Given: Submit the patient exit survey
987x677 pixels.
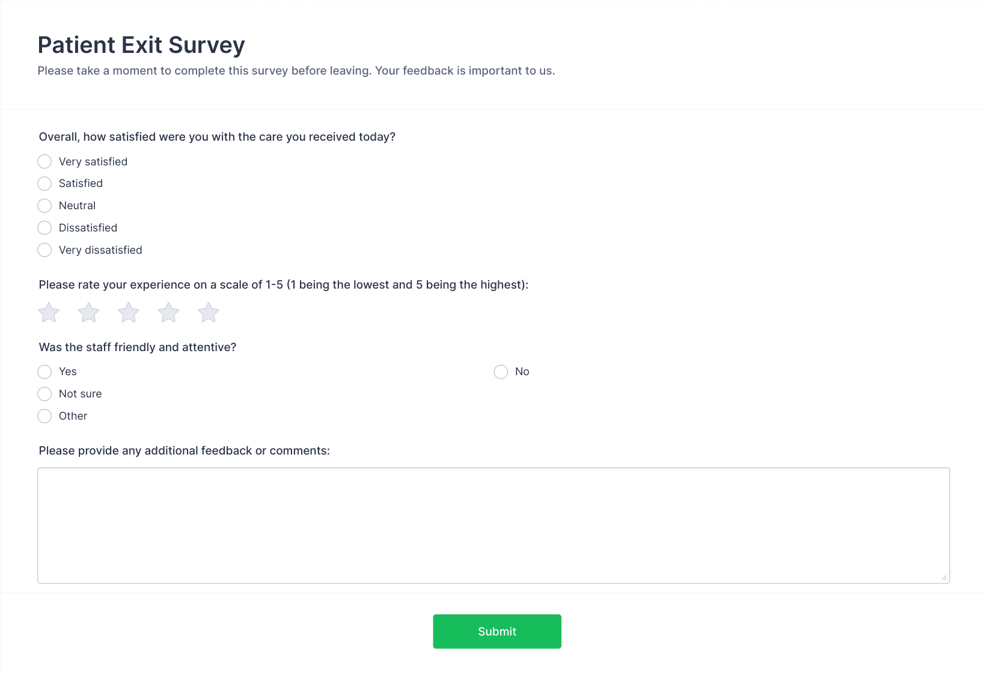Looking at the screenshot, I should click(497, 631).
